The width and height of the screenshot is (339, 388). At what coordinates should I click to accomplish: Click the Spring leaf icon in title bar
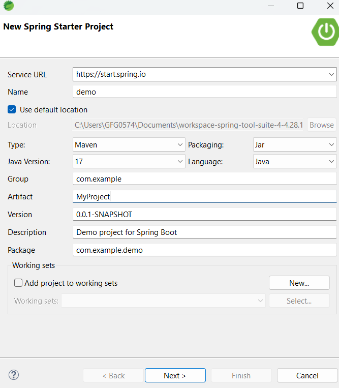pyautogui.click(x=8, y=6)
